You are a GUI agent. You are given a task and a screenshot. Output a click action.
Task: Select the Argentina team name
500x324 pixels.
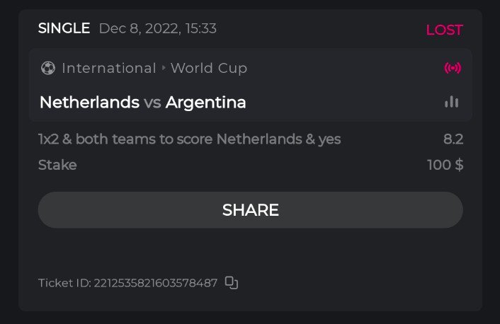[205, 103]
